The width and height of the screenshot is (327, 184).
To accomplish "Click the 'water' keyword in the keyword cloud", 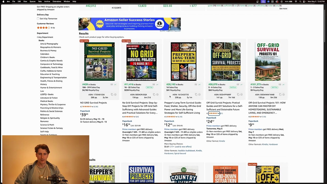I will pos(270,6).
